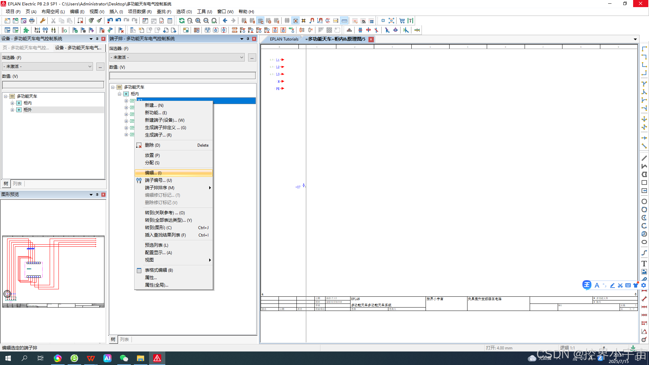Click the blue back navigation arrow

pos(225,21)
